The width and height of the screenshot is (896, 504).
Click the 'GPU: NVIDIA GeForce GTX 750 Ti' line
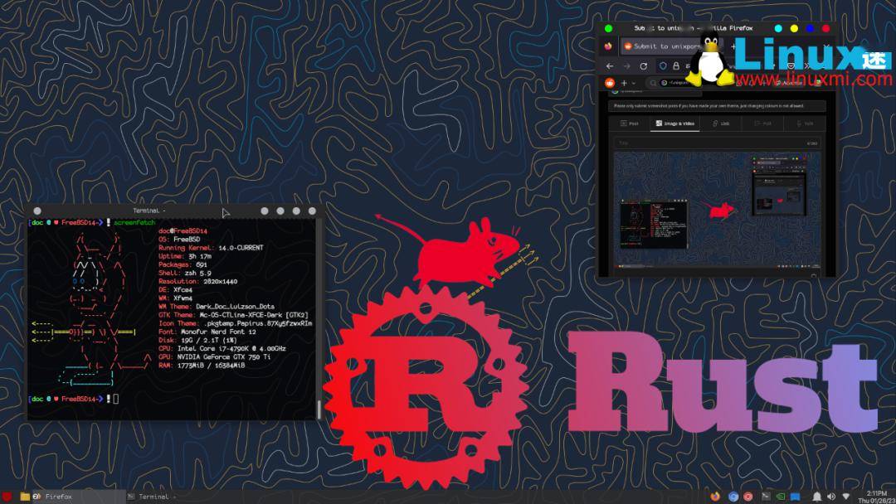(x=214, y=356)
